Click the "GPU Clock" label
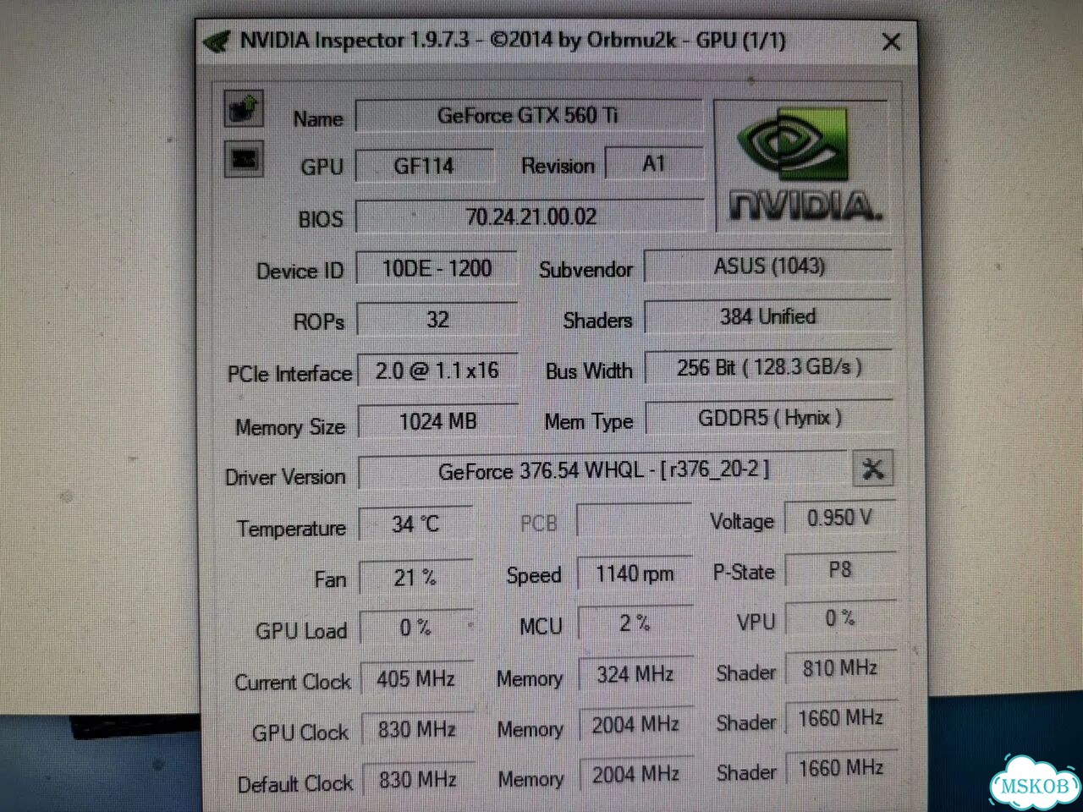Image resolution: width=1083 pixels, height=812 pixels. click(x=300, y=732)
